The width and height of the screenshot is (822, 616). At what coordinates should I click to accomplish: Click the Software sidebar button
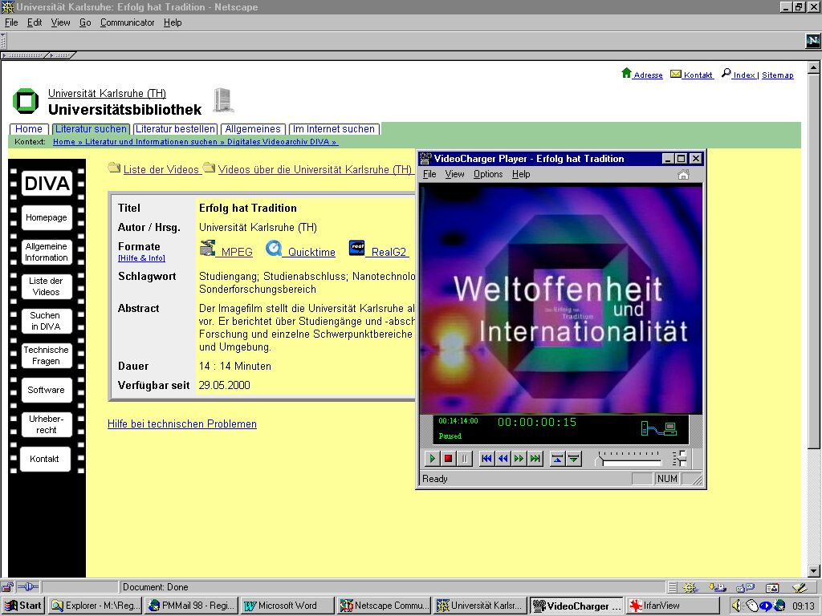pos(46,390)
